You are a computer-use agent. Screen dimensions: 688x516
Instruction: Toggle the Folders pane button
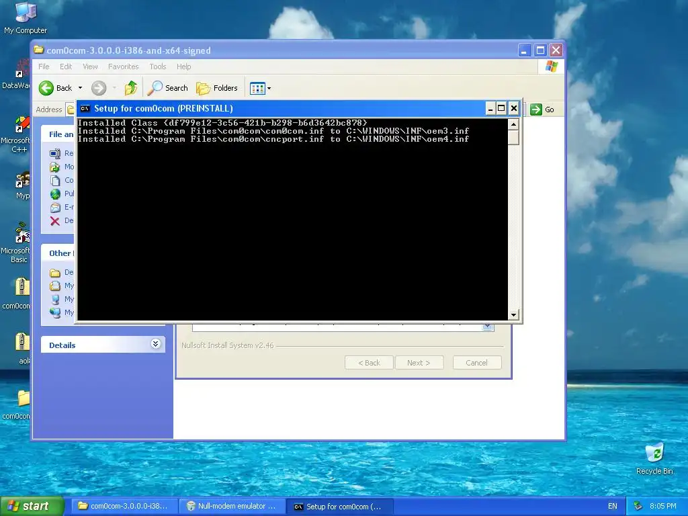(x=217, y=88)
